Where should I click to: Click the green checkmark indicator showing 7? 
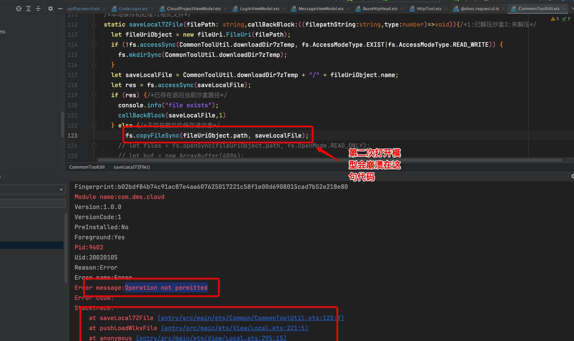click(566, 19)
